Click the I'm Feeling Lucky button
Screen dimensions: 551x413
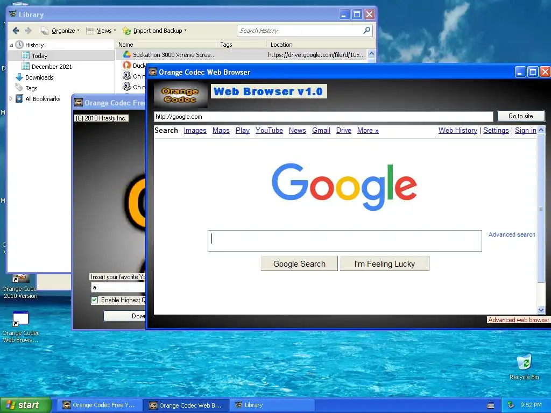tap(384, 264)
